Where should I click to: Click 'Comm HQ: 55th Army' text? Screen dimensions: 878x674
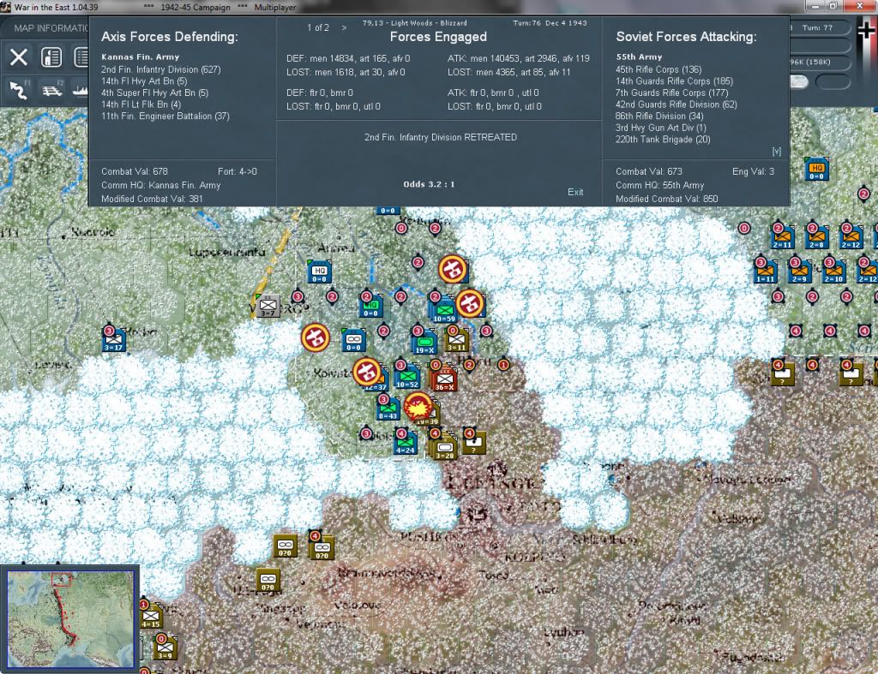click(659, 185)
